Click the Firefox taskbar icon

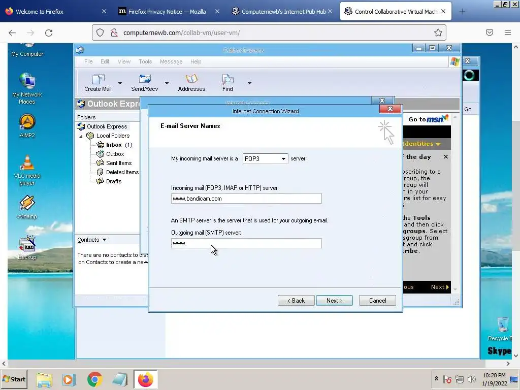[145, 379]
